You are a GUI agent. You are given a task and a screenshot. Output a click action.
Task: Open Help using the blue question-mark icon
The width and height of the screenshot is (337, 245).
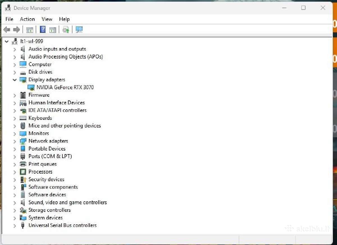pyautogui.click(x=43, y=30)
